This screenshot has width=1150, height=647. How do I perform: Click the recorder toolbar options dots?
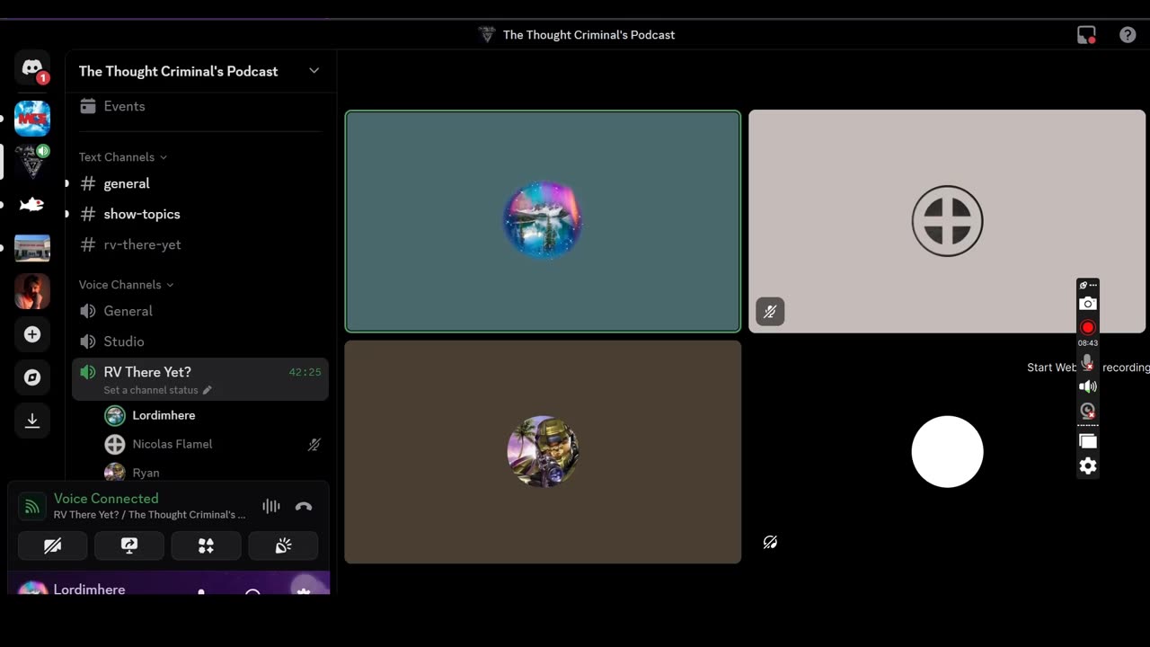point(1093,285)
